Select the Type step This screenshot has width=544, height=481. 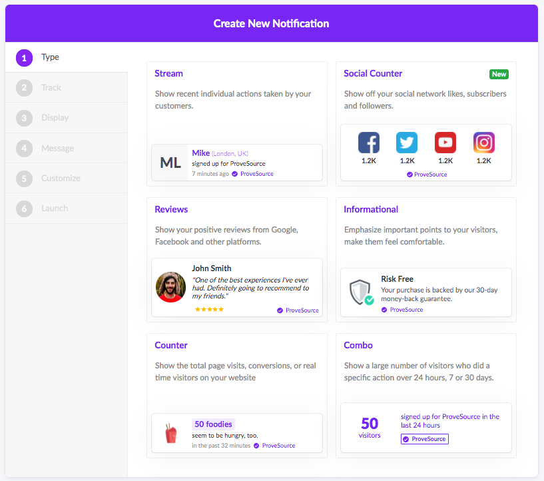[x=67, y=57]
